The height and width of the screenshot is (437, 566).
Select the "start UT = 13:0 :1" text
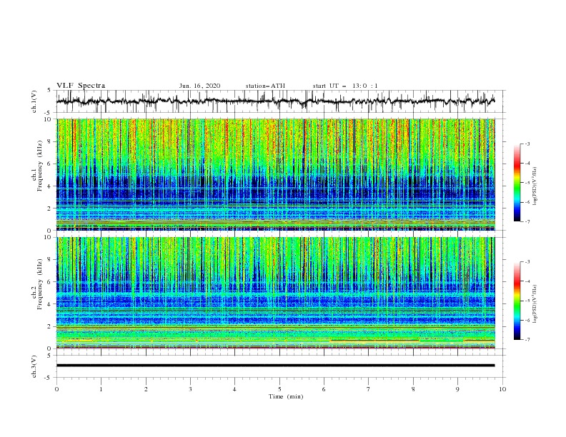[345, 86]
